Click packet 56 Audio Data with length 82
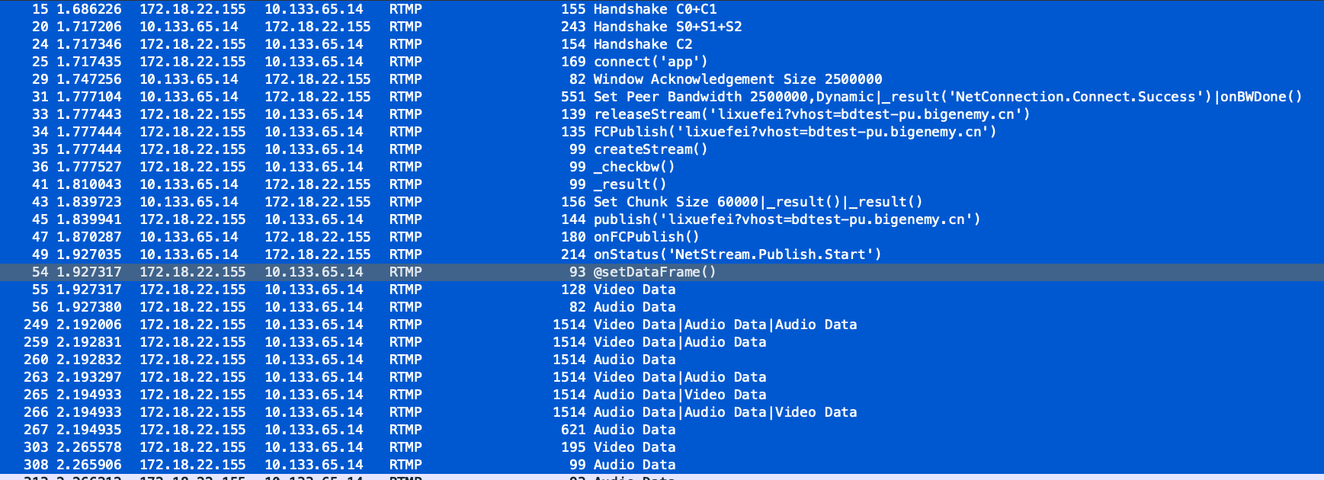Image resolution: width=1324 pixels, height=480 pixels. pyautogui.click(x=634, y=307)
